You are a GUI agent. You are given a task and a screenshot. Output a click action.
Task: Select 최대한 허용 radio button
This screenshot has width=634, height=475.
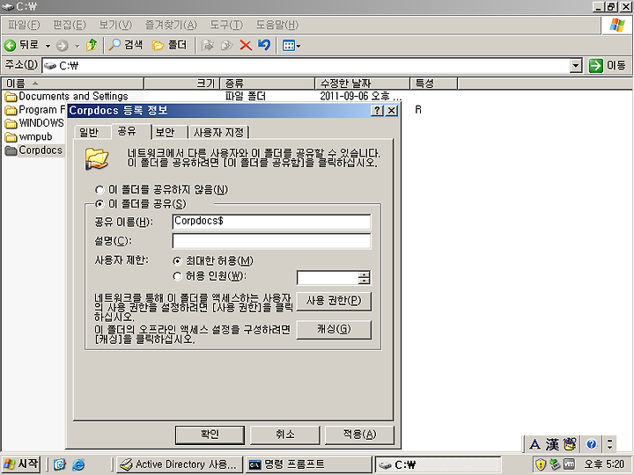[x=177, y=261]
